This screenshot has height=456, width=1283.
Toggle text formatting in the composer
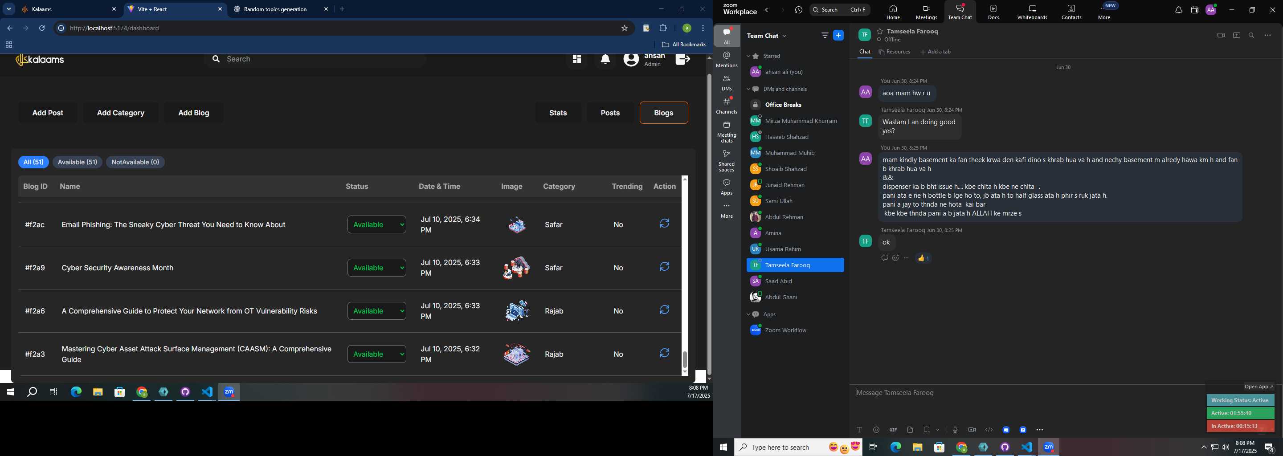pyautogui.click(x=859, y=430)
